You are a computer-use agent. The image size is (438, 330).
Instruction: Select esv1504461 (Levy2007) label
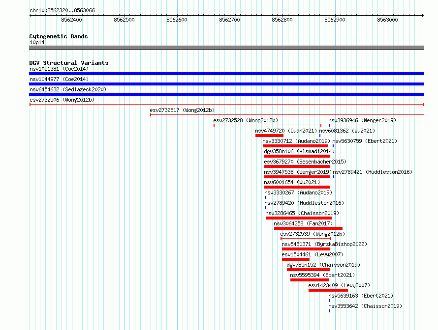313,254
